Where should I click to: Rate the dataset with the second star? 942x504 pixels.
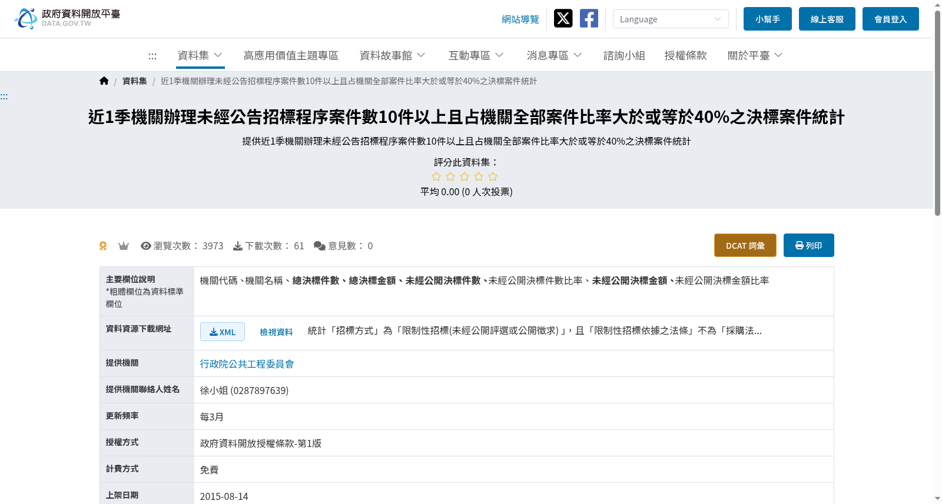[450, 176]
